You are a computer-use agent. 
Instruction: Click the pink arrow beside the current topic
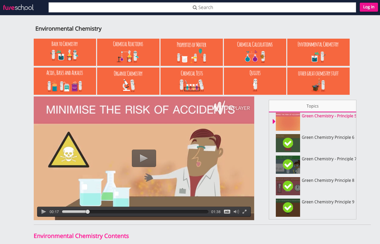(x=273, y=122)
